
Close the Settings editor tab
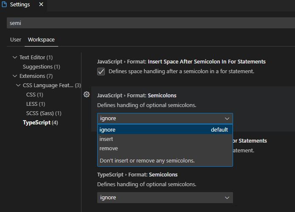click(x=41, y=5)
